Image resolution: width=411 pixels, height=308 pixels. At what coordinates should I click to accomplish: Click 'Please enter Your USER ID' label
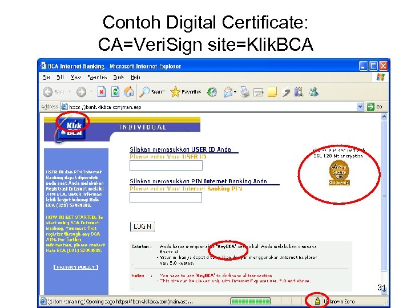click(168, 157)
